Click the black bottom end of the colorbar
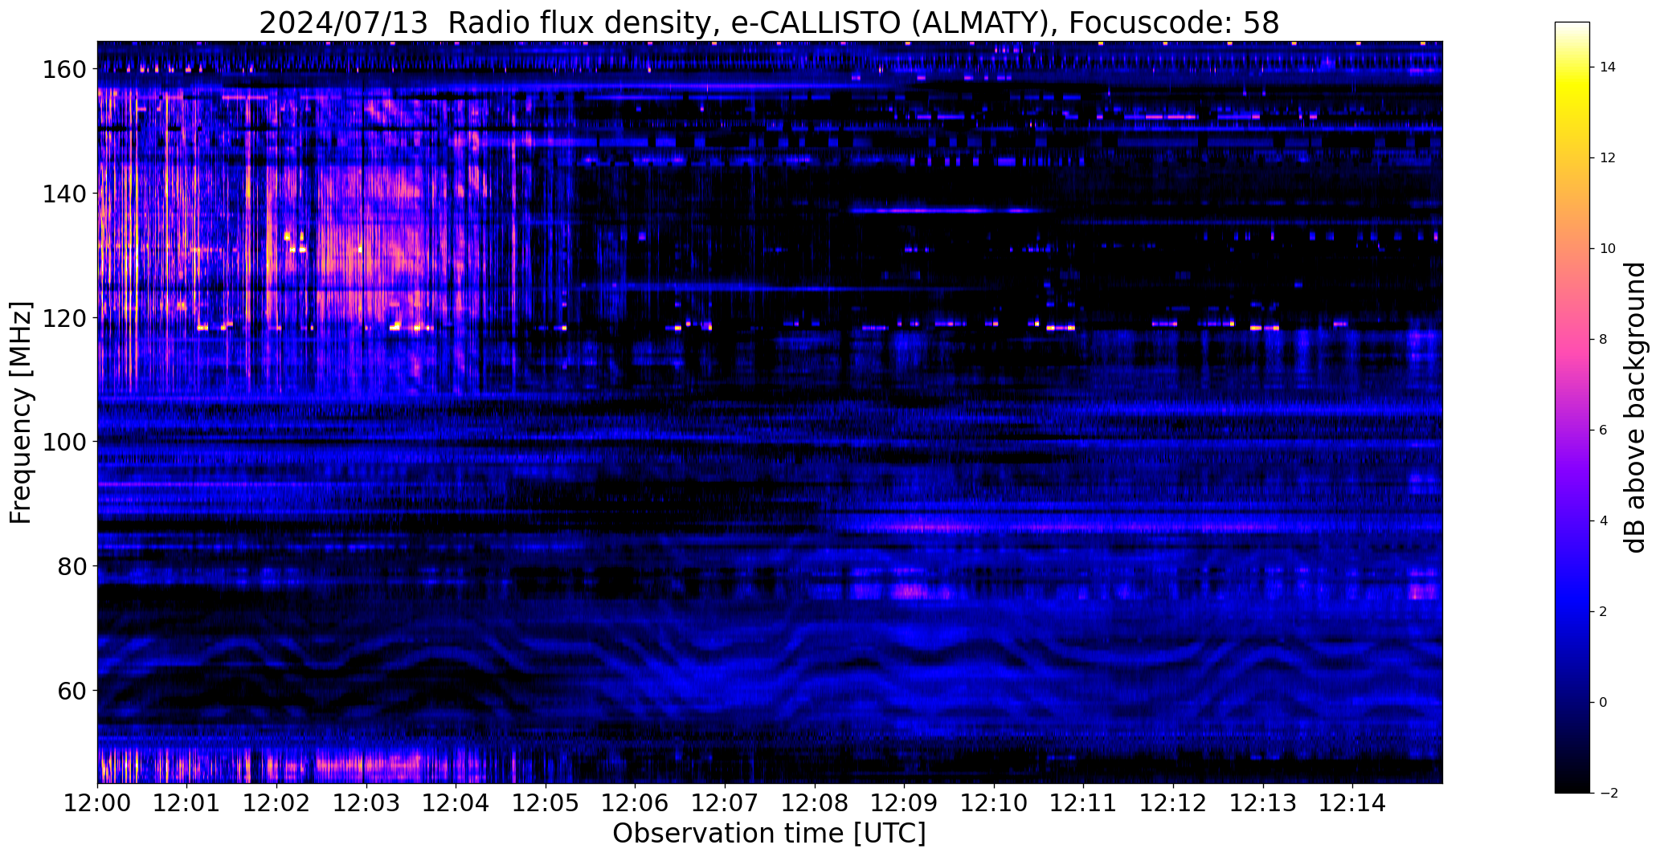This screenshot has width=1660, height=857. coord(1572,787)
